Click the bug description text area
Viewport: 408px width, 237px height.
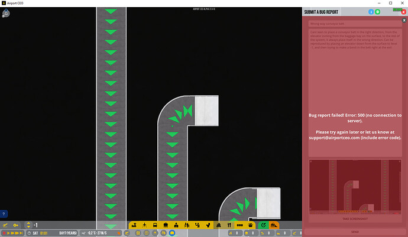click(355, 92)
